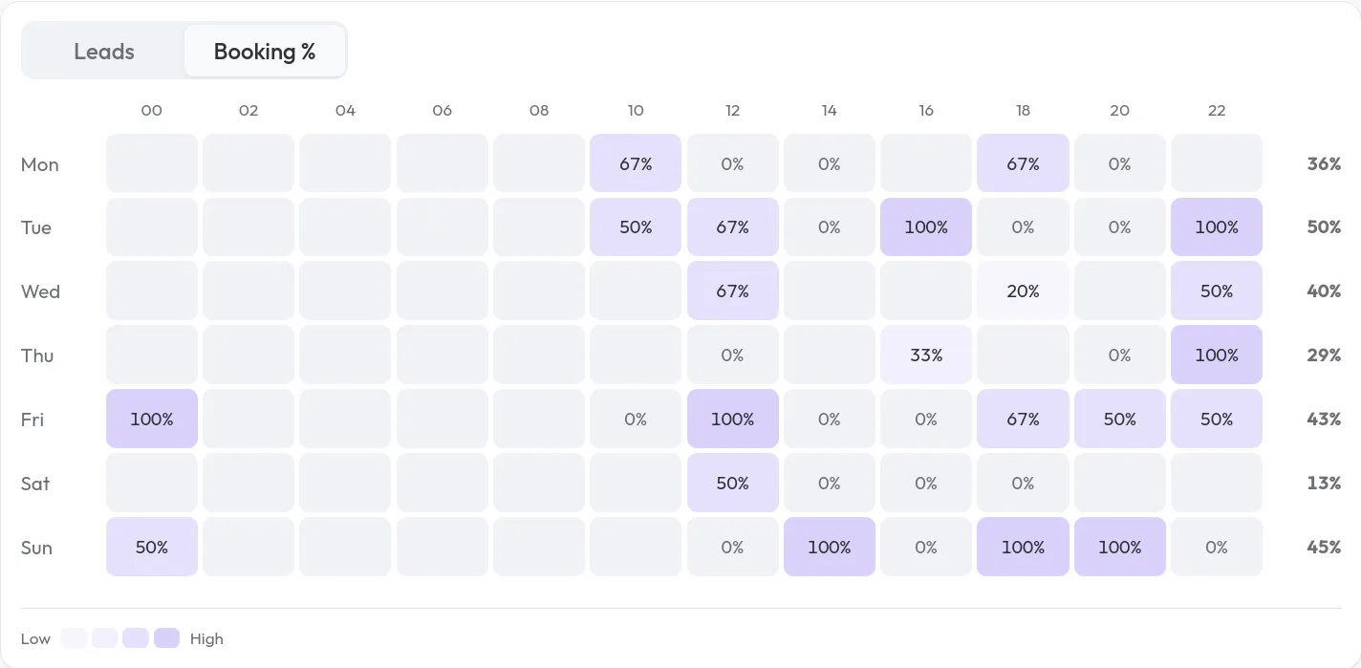
Task: Click Tuesday 16:00 cell showing 100%
Action: [926, 227]
